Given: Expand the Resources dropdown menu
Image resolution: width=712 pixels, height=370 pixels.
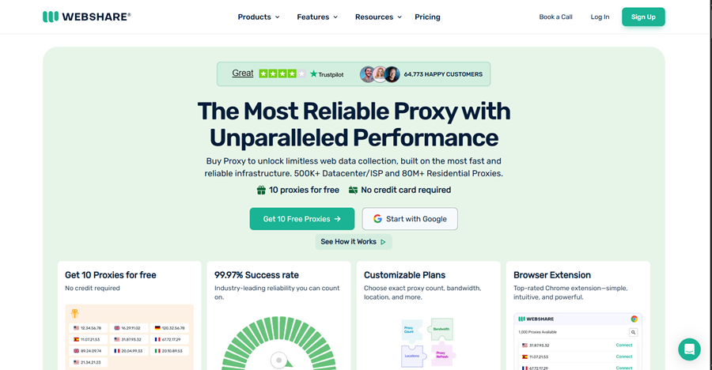Looking at the screenshot, I should (378, 17).
